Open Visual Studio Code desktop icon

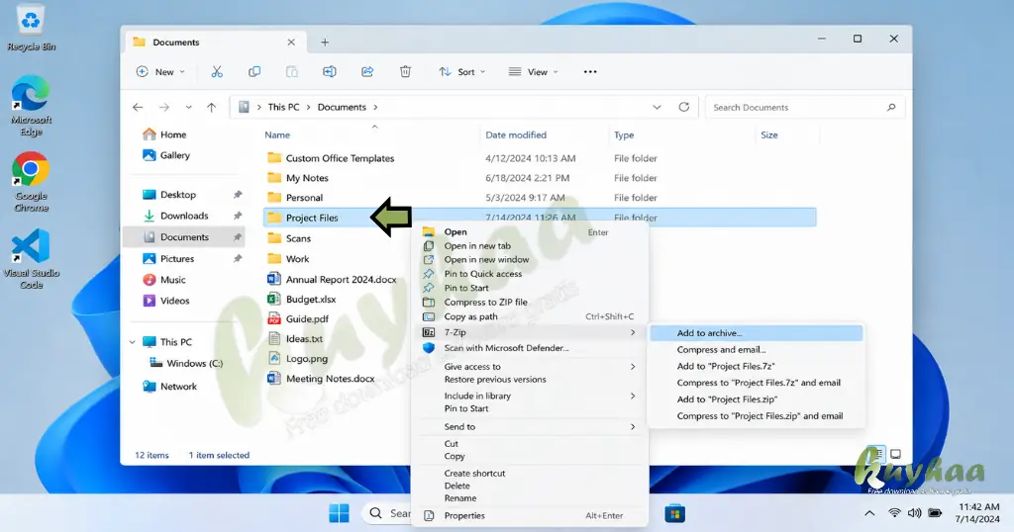(31, 259)
